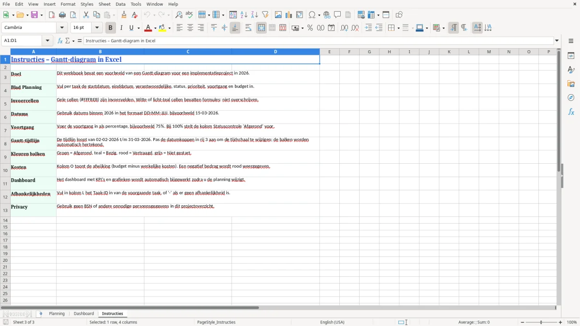Select column E header
Screen dimensions: 580x326
click(330, 52)
